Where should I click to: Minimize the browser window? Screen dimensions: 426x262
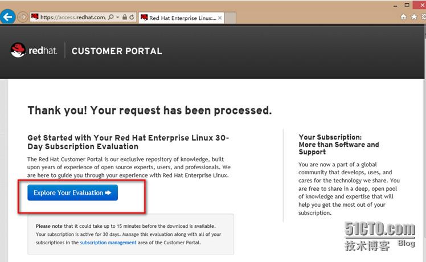395,6
